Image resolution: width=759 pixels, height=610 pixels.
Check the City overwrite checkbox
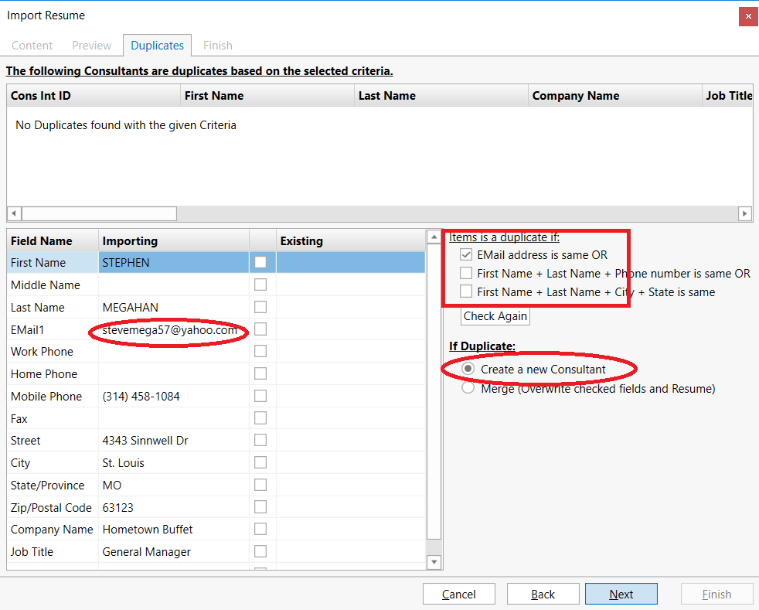(260, 462)
